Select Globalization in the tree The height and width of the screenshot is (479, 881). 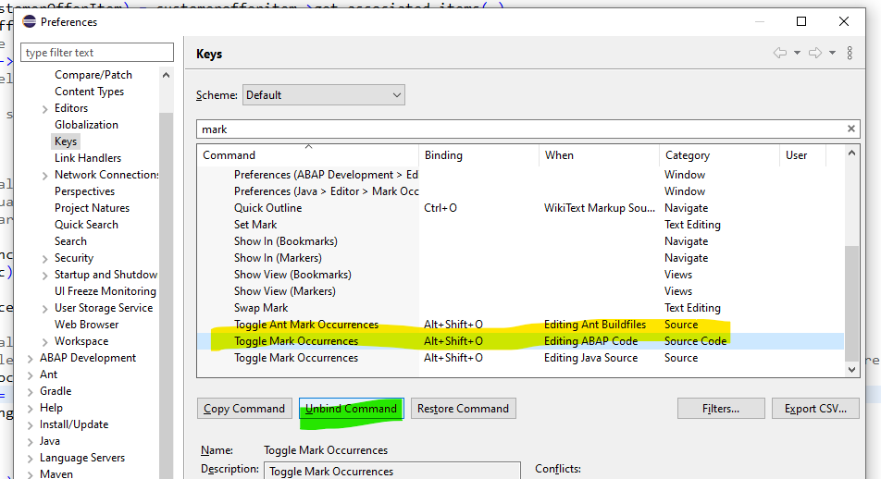87,125
